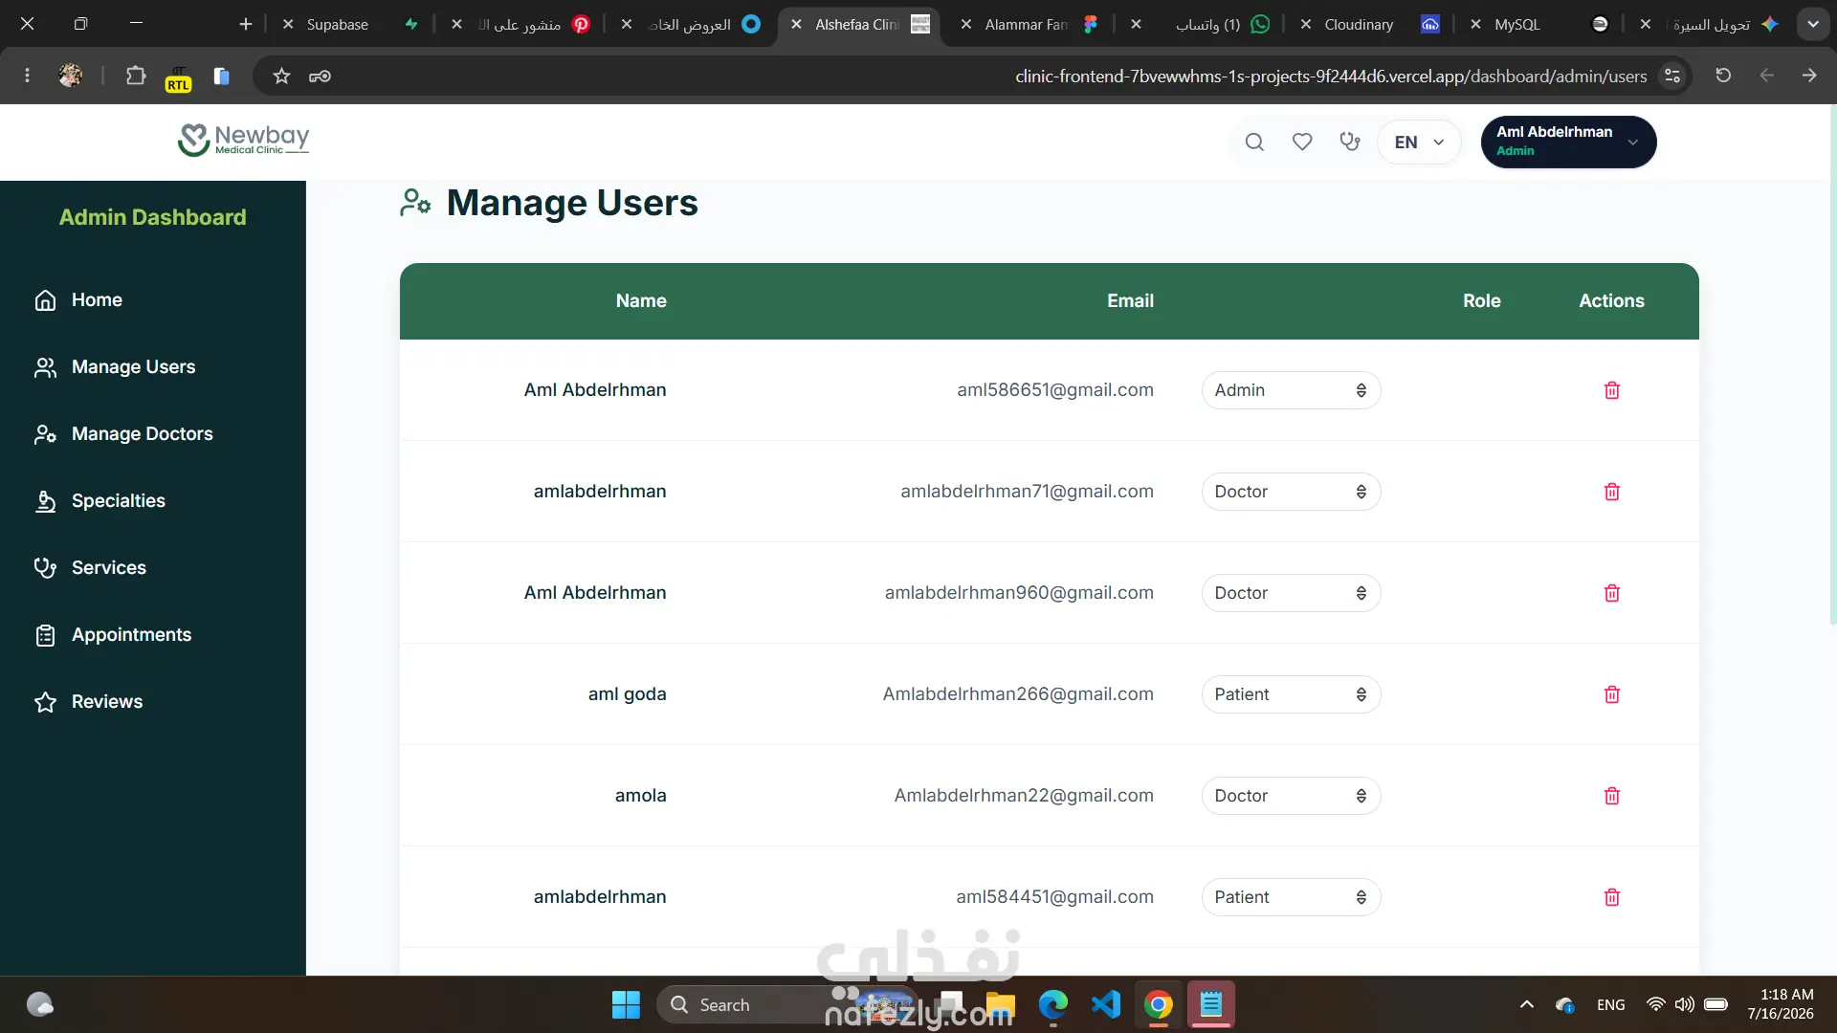This screenshot has height=1033, width=1837.
Task: Open the search icon in header
Action: pyautogui.click(x=1254, y=143)
